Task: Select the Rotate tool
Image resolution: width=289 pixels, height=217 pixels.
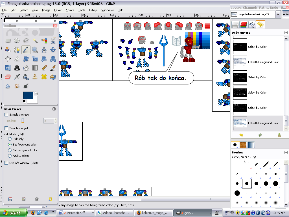Action: tap(26, 59)
